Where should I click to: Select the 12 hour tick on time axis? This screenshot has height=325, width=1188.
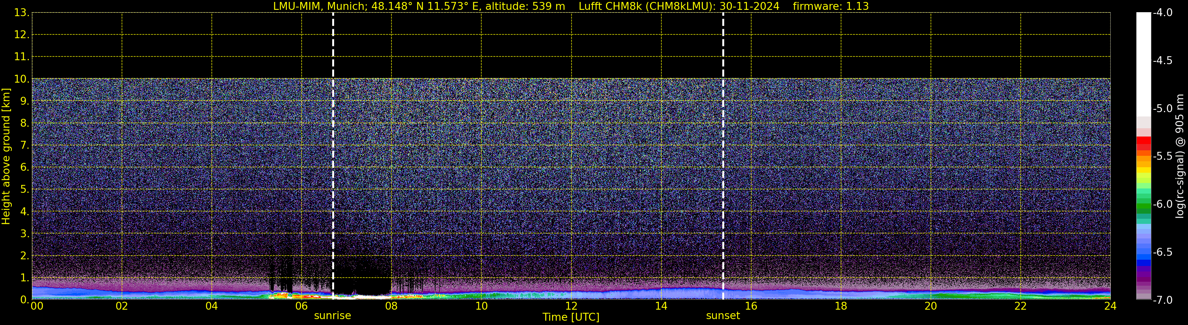coord(571,306)
